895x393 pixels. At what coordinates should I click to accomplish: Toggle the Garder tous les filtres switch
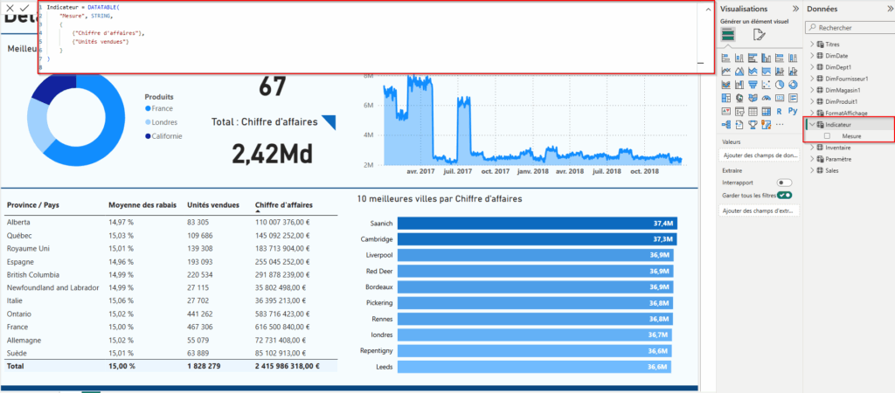point(784,195)
